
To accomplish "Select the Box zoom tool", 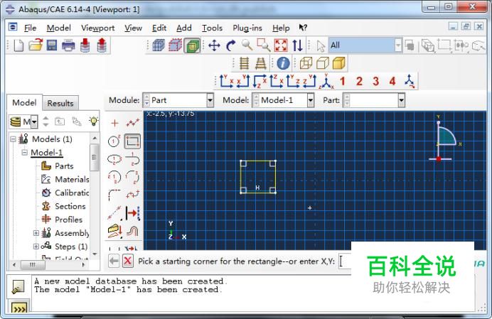I will (x=264, y=45).
